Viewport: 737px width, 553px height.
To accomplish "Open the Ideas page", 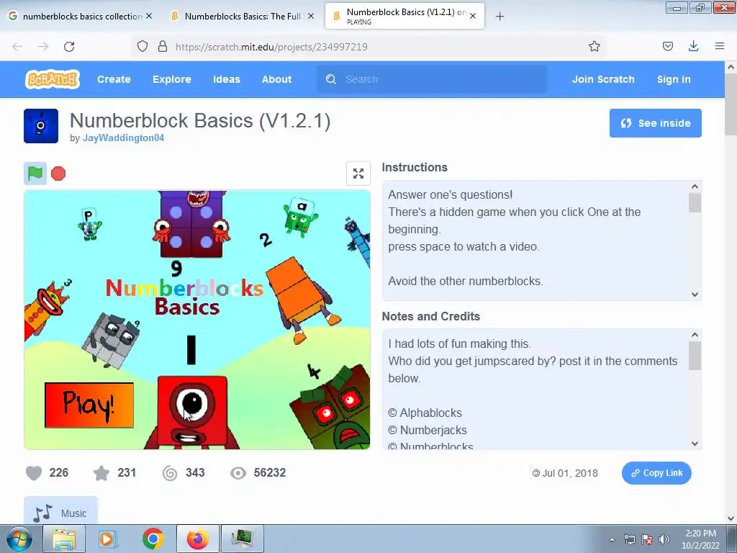I will (x=227, y=79).
